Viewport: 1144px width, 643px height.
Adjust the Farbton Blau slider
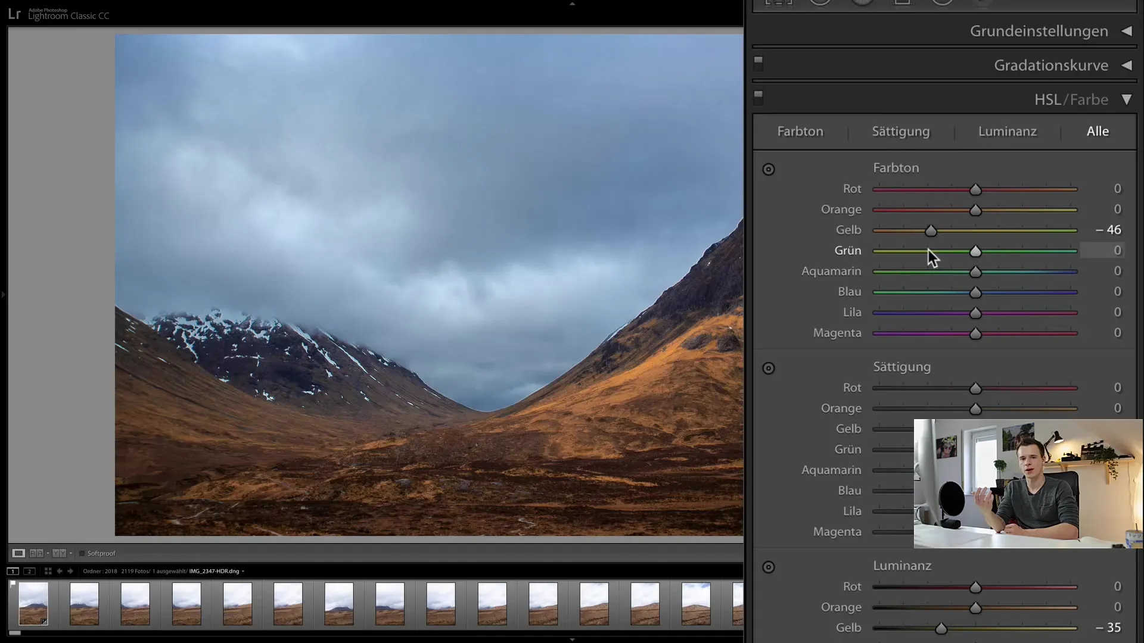point(975,292)
